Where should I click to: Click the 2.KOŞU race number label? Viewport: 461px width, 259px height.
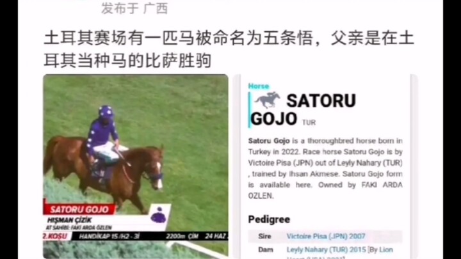(56, 236)
